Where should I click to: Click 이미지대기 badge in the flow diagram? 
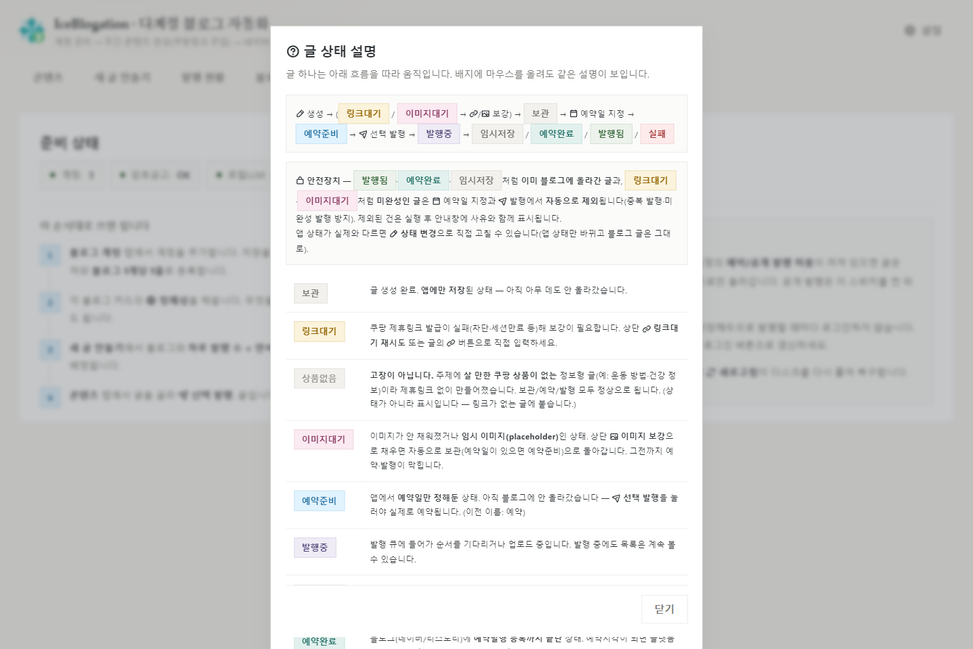pos(427,114)
